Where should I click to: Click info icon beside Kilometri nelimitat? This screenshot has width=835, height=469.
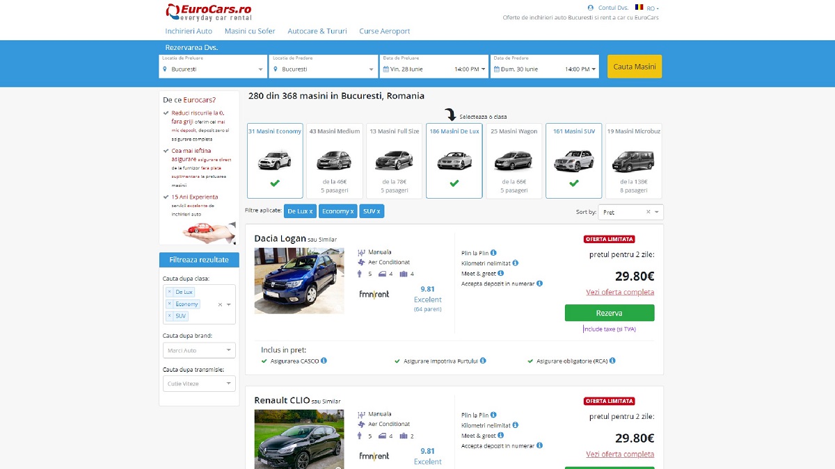coord(516,263)
